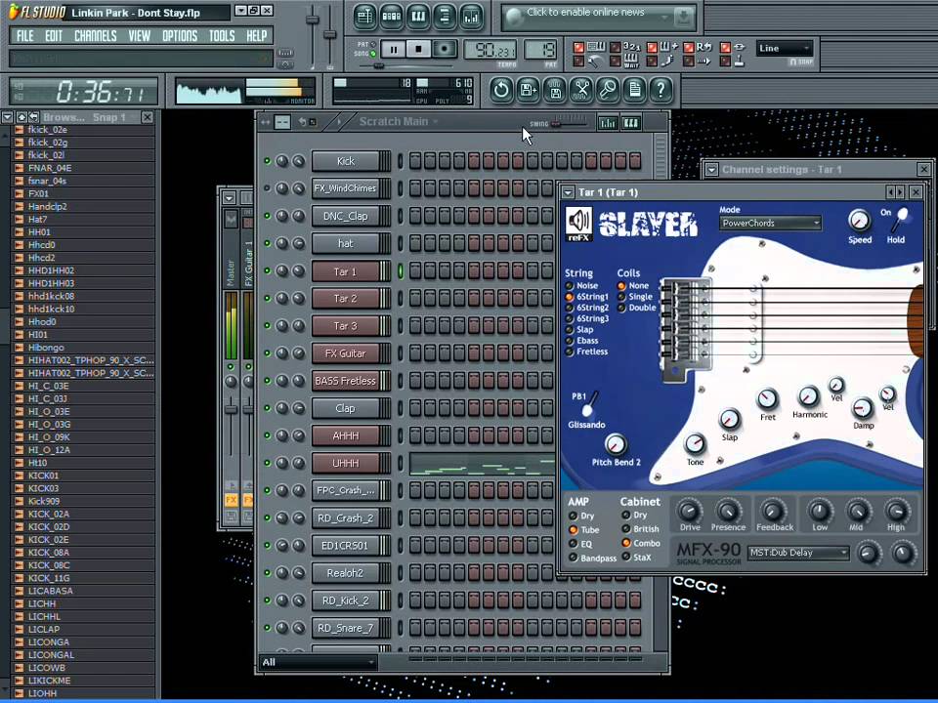Image resolution: width=938 pixels, height=703 pixels.
Task: Click the help question mark icon
Action: pos(661,90)
